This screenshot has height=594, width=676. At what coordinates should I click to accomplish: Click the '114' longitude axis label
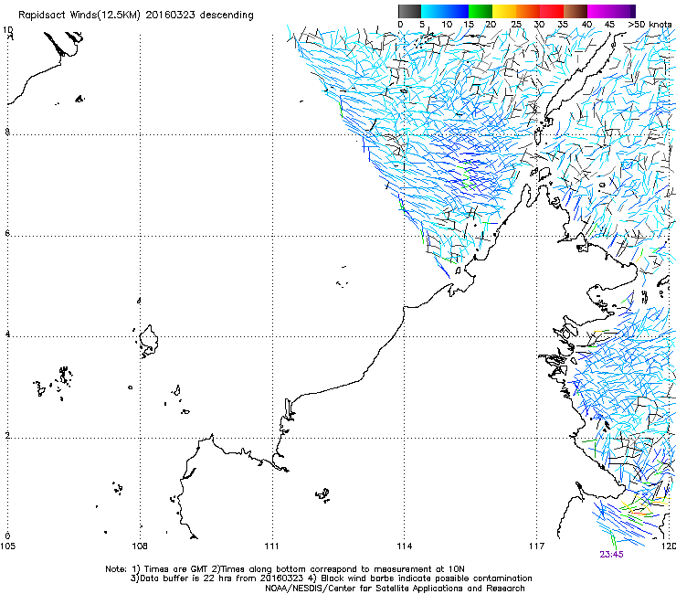coord(405,546)
